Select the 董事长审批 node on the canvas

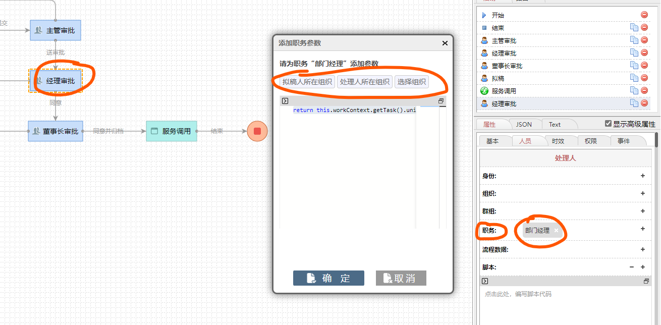tap(56, 131)
